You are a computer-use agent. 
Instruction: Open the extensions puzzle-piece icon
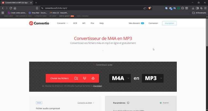(183, 8)
